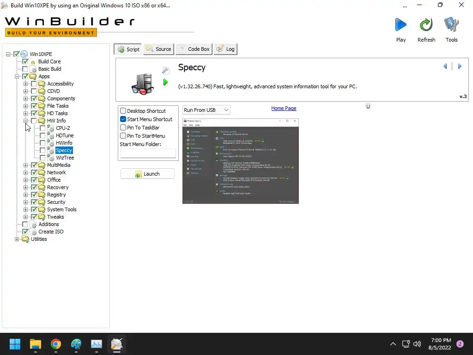The width and height of the screenshot is (473, 355).
Task: Check the Additions checkbox
Action: pos(25,224)
